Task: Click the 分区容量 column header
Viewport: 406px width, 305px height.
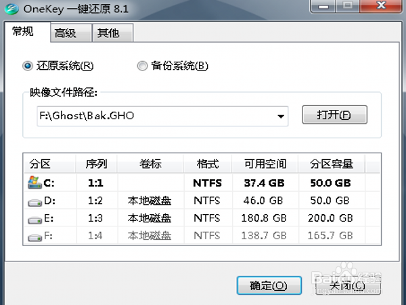Action: (332, 164)
